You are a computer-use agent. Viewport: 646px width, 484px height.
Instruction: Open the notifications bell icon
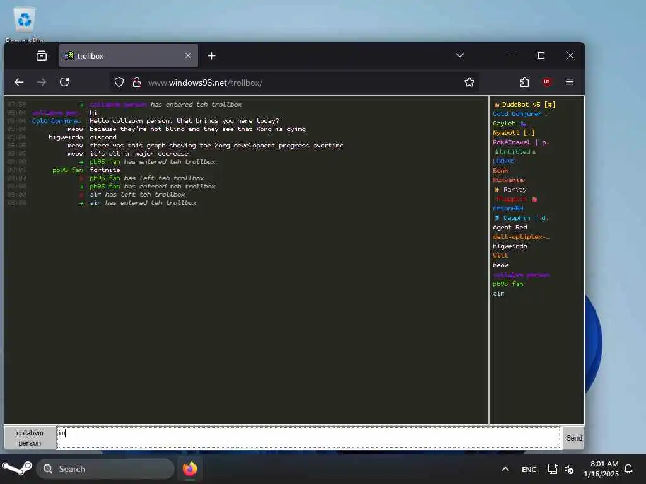pyautogui.click(x=628, y=469)
